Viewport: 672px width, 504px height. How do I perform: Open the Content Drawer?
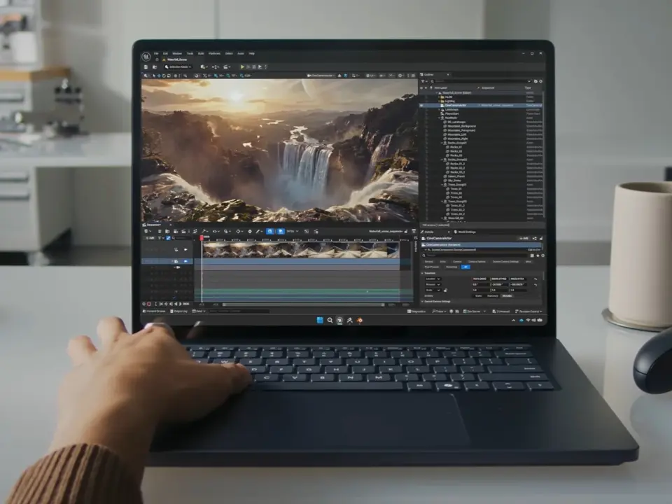154,311
